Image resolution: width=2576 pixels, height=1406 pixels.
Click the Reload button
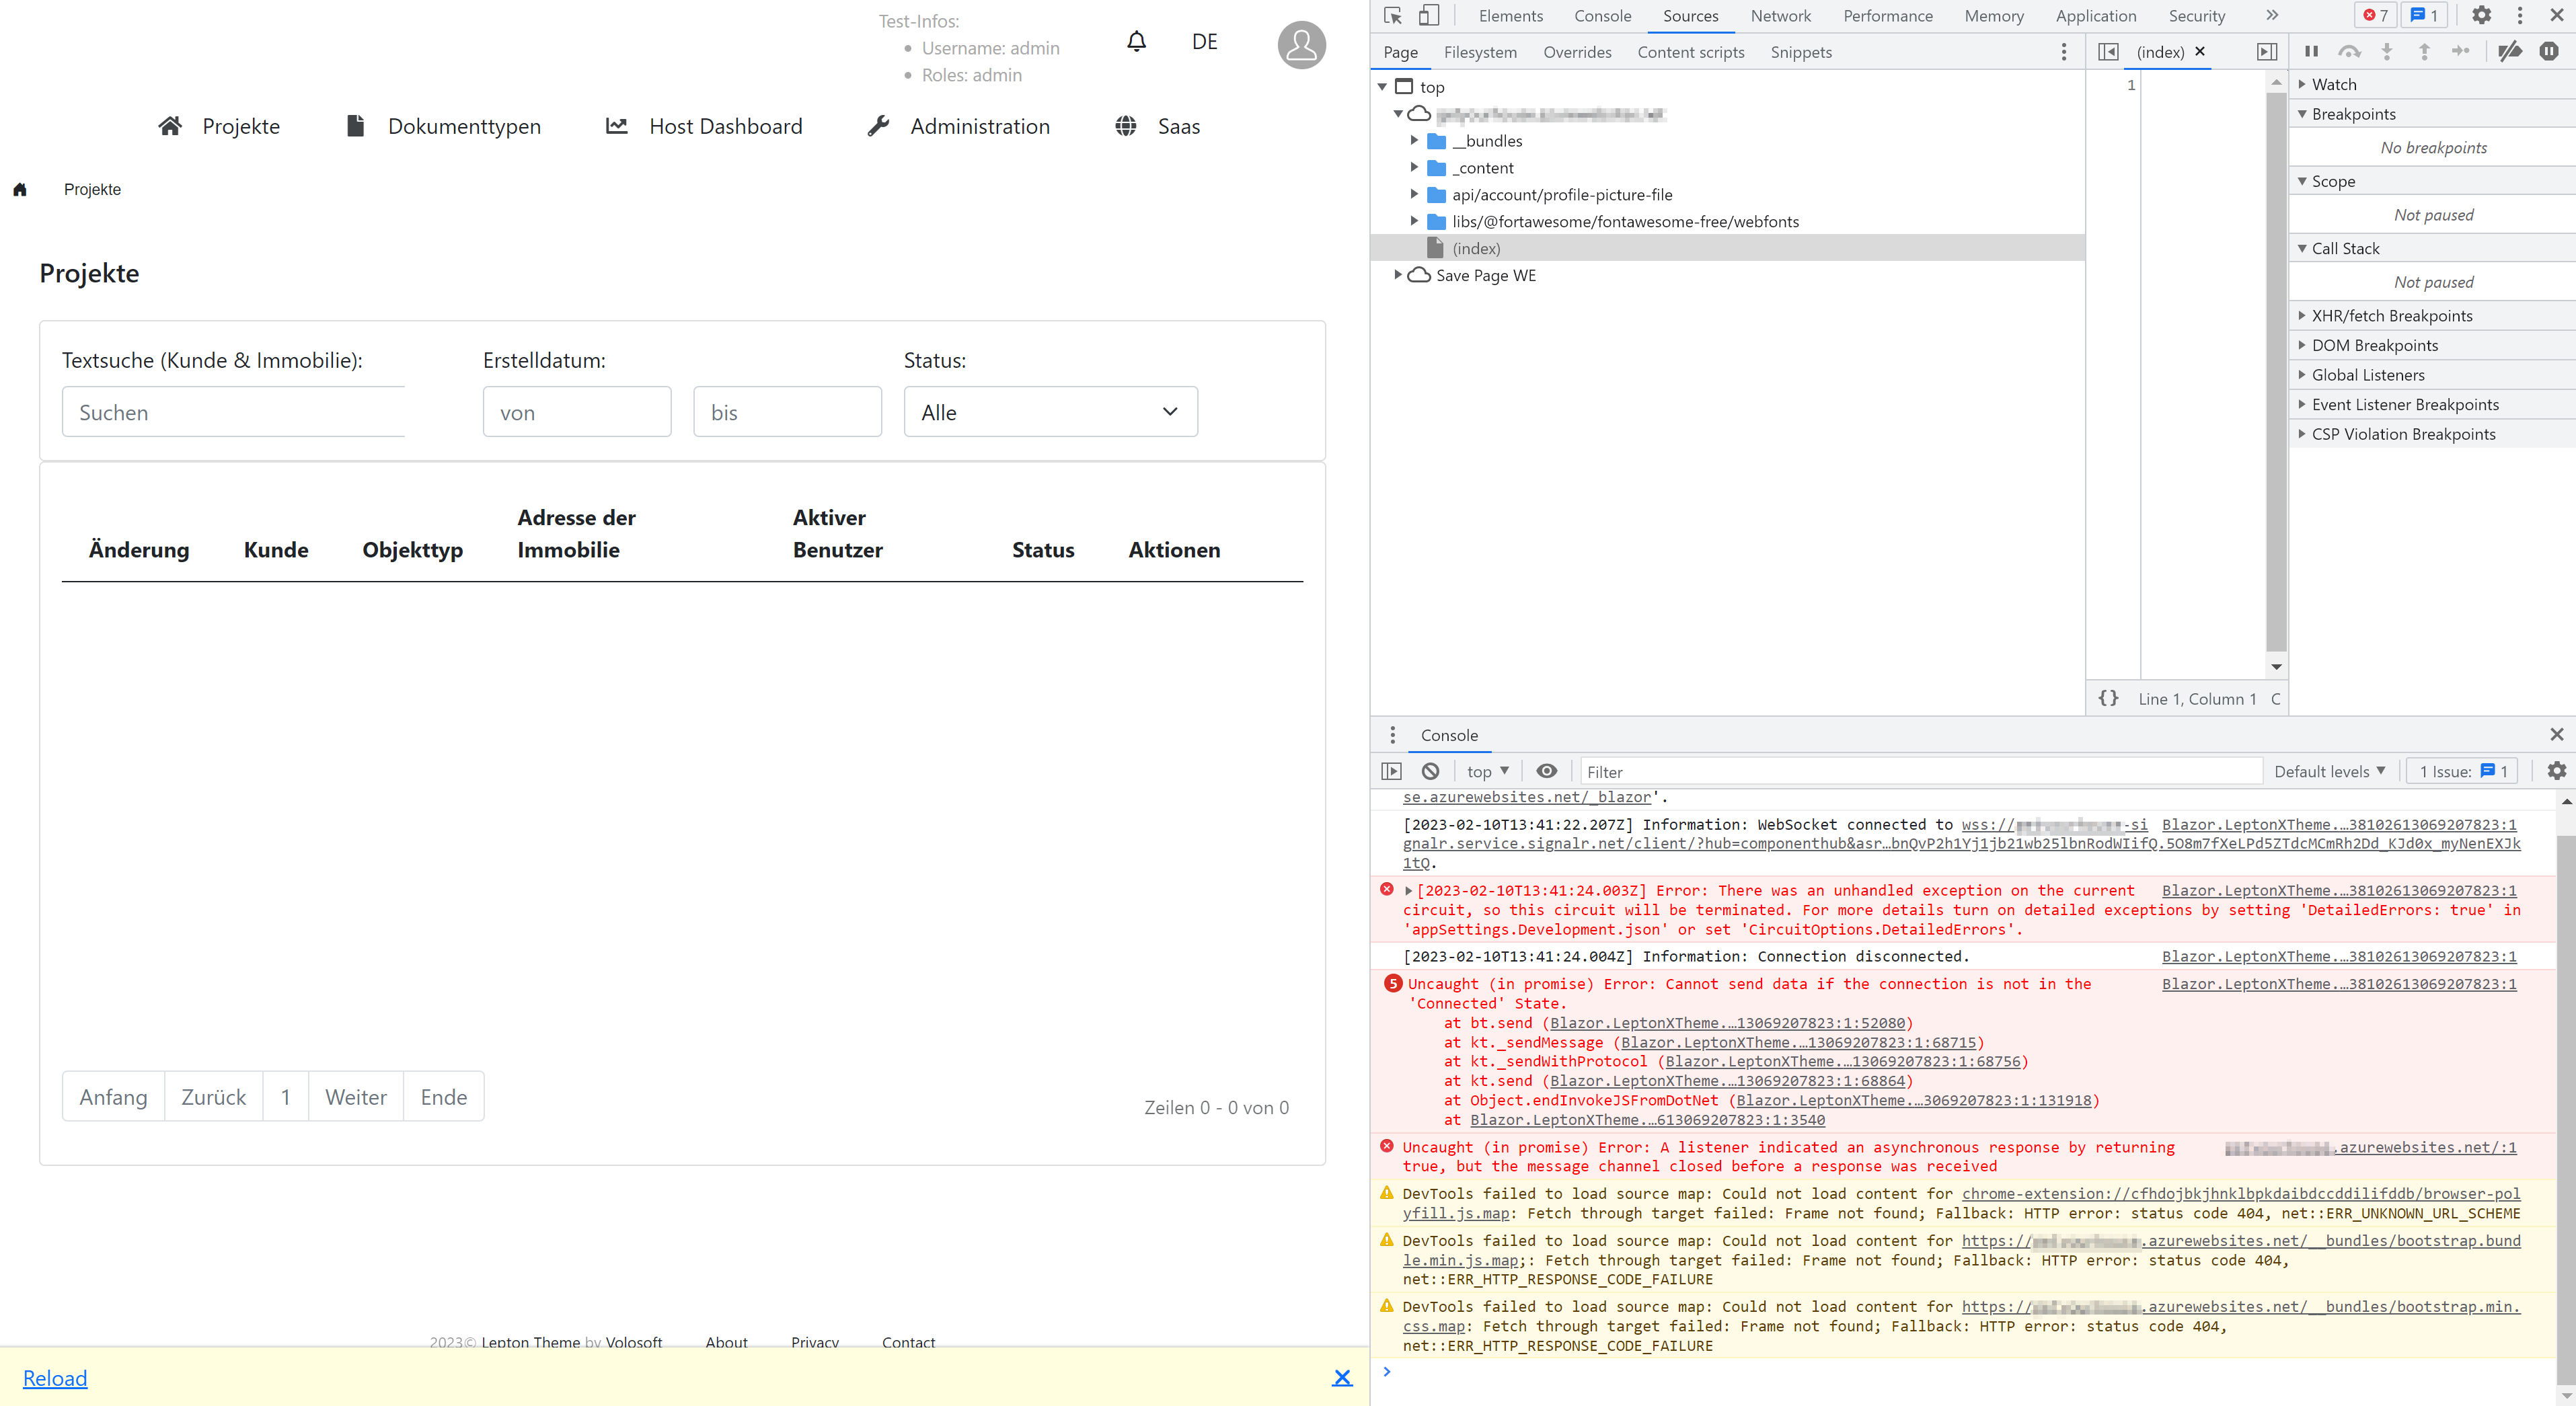(55, 1378)
